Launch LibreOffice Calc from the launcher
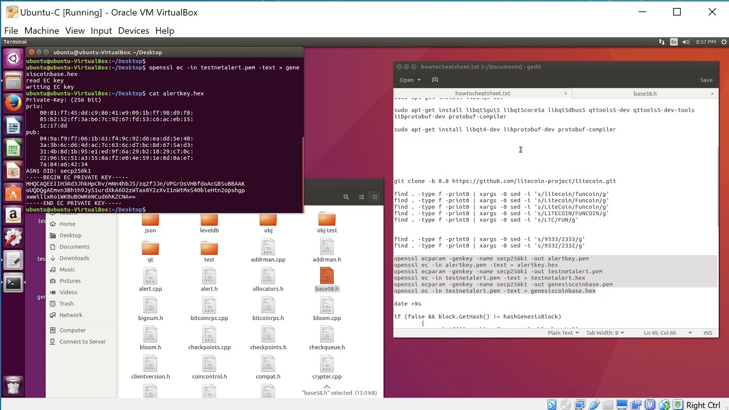The width and height of the screenshot is (729, 410). [13, 148]
